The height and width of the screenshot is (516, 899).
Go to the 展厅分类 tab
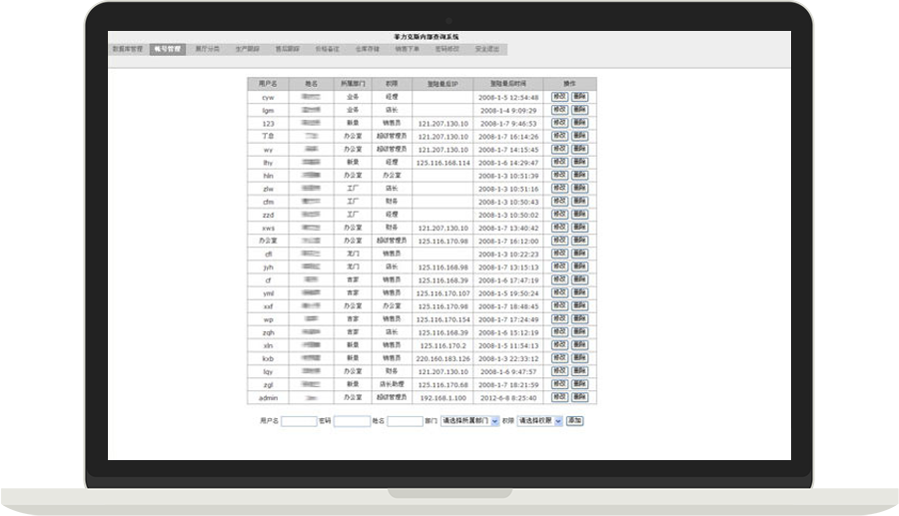point(208,49)
